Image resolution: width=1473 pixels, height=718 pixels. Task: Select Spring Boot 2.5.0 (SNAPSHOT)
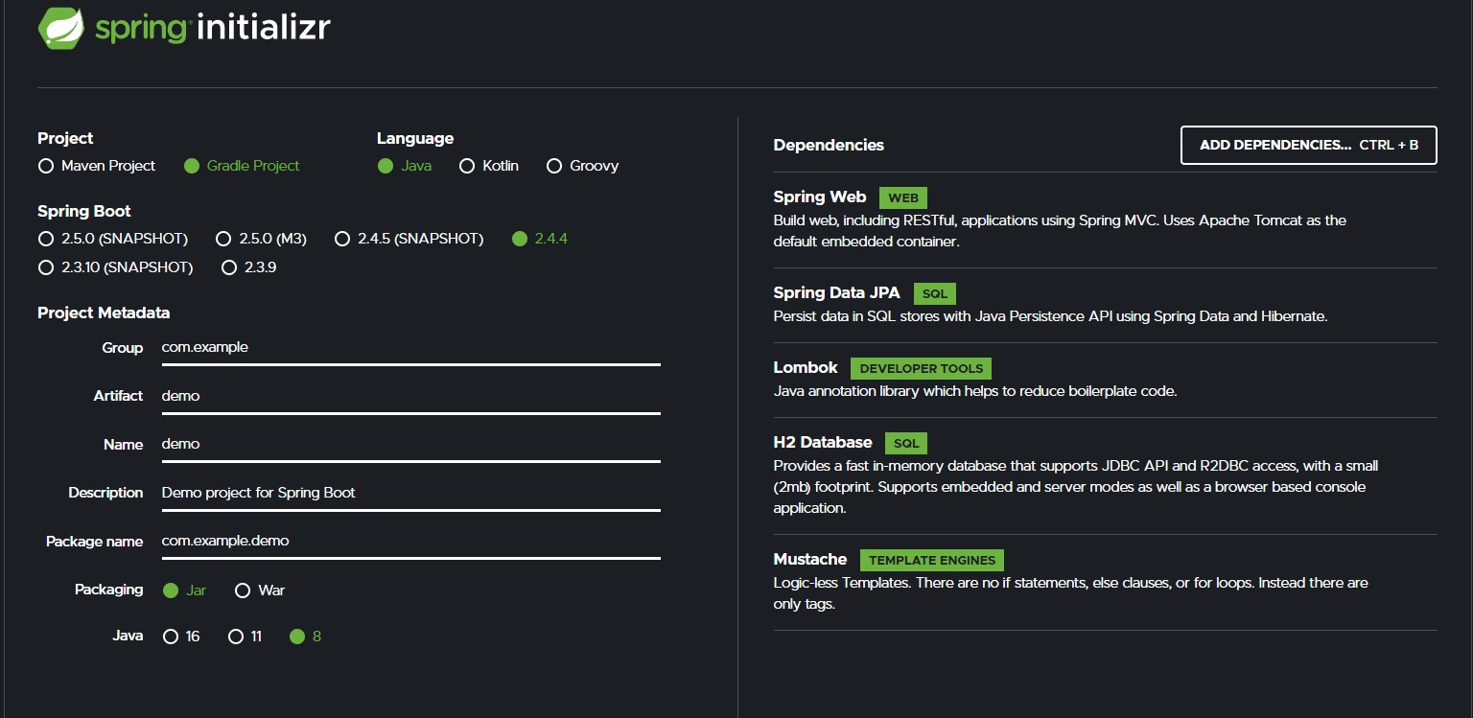click(x=46, y=239)
